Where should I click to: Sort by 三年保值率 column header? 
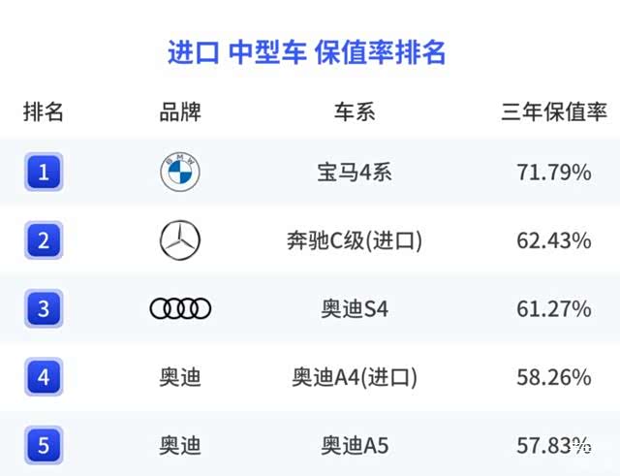point(554,111)
